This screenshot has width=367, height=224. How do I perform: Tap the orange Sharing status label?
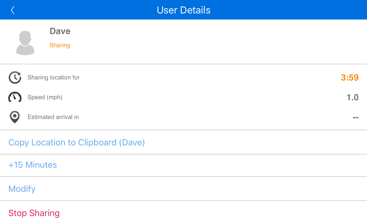click(60, 45)
